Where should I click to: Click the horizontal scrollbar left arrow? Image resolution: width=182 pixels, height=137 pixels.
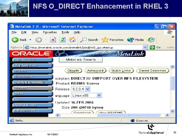pos(58,115)
